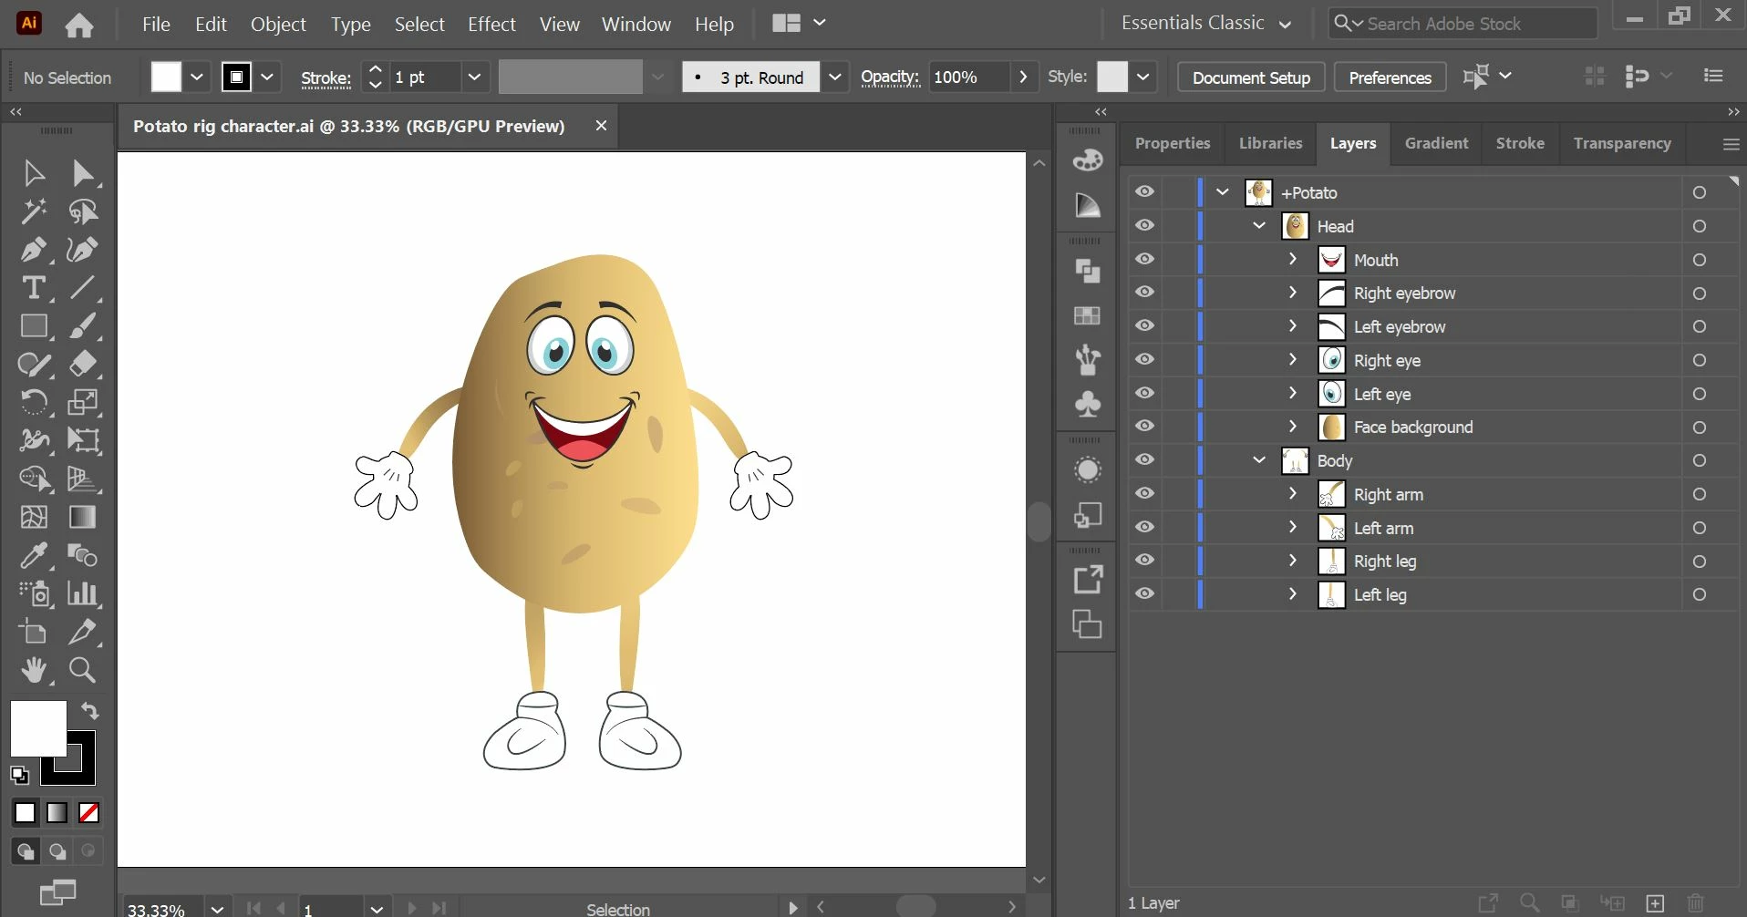Click Swap Fill and Stroke arrow
Screen dimensions: 1747x917
[89, 710]
